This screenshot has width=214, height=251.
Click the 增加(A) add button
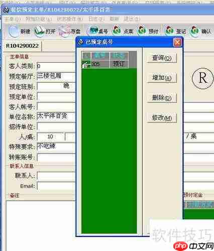coord(162,78)
